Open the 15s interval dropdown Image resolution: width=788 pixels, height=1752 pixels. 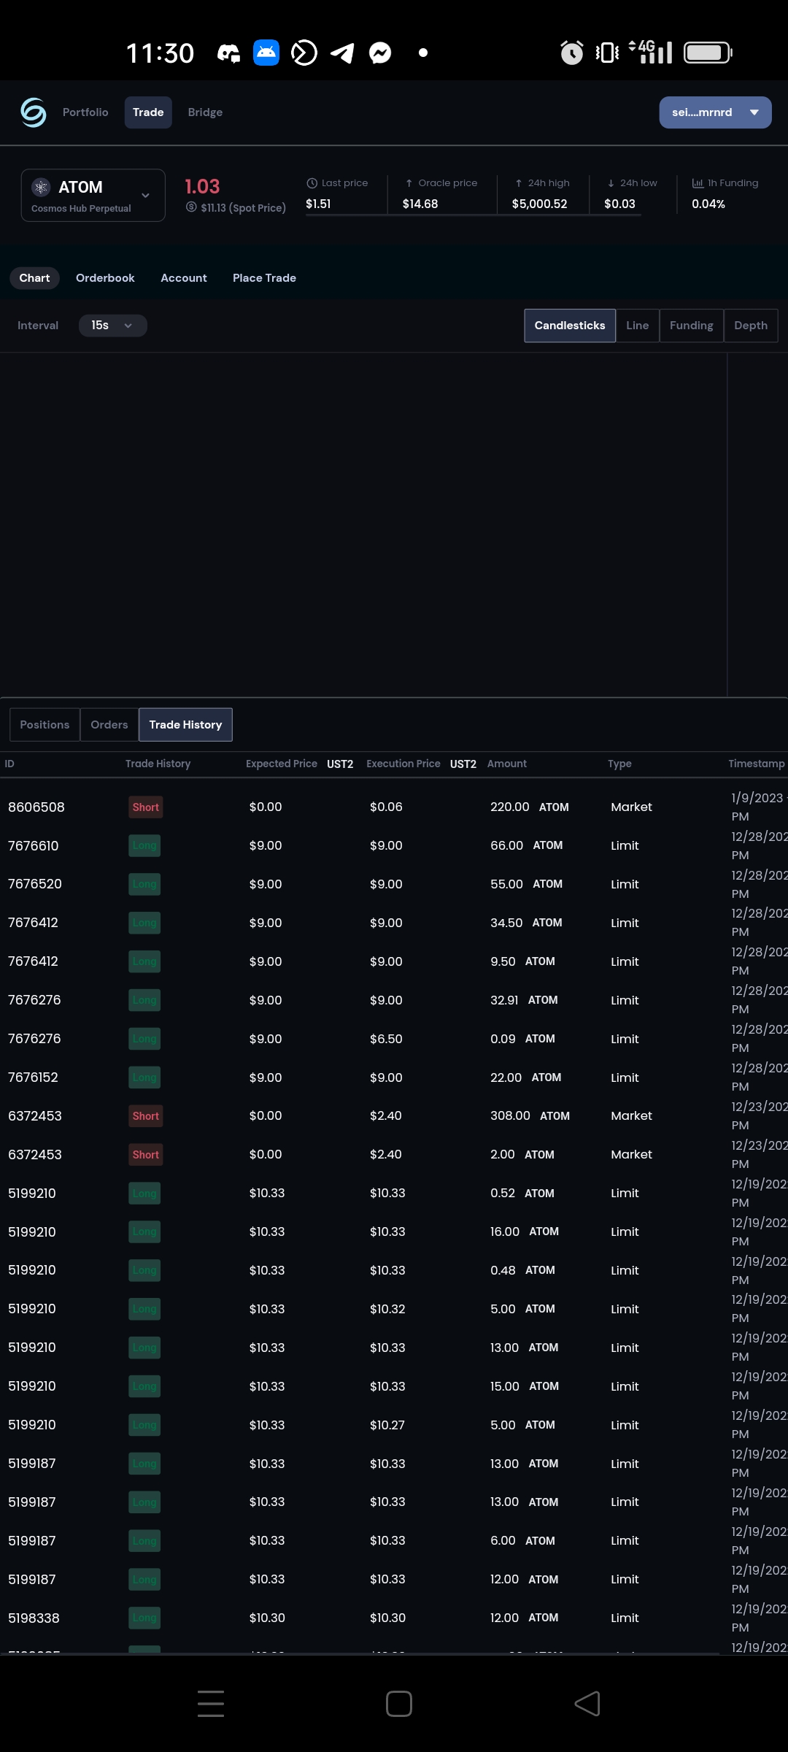click(x=113, y=326)
